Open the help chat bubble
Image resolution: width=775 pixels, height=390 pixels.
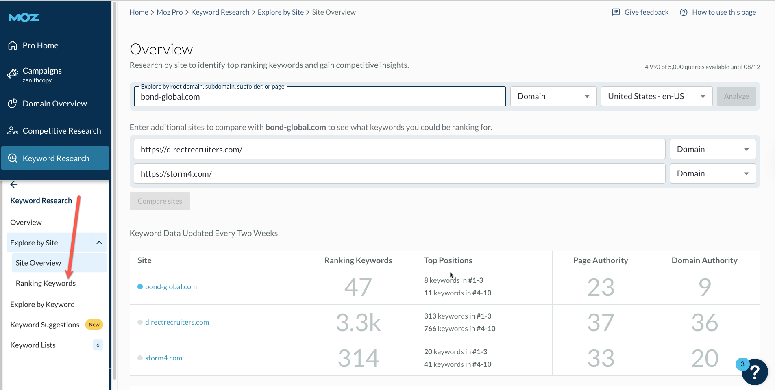[x=754, y=372]
